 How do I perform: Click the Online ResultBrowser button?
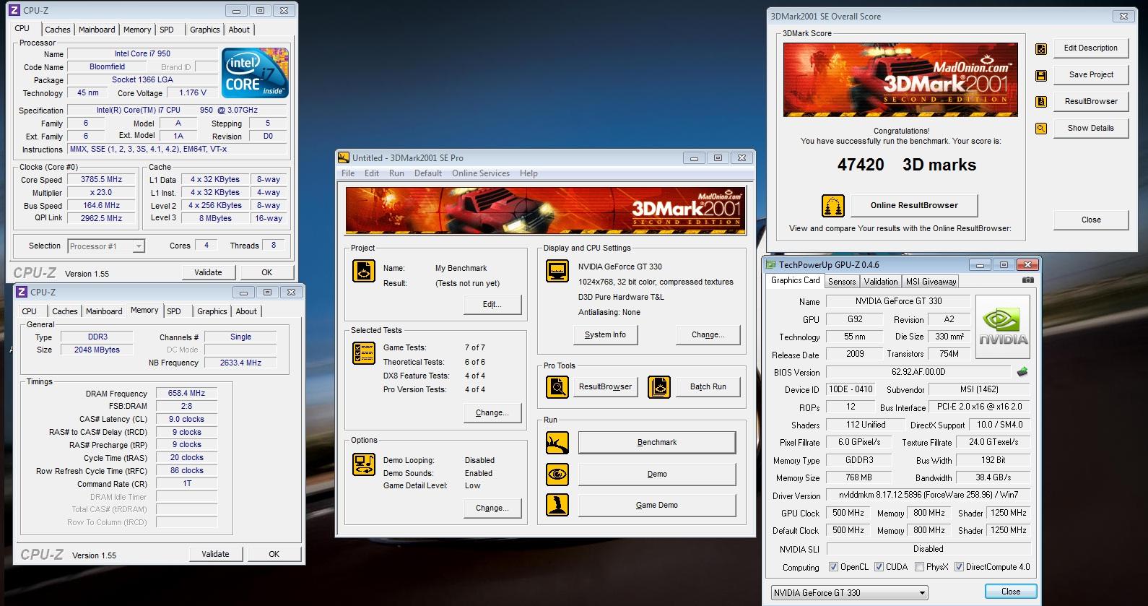pyautogui.click(x=914, y=205)
